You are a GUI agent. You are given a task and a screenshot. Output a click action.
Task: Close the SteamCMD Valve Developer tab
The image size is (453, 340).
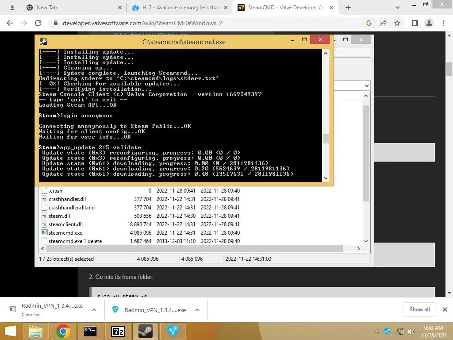331,8
